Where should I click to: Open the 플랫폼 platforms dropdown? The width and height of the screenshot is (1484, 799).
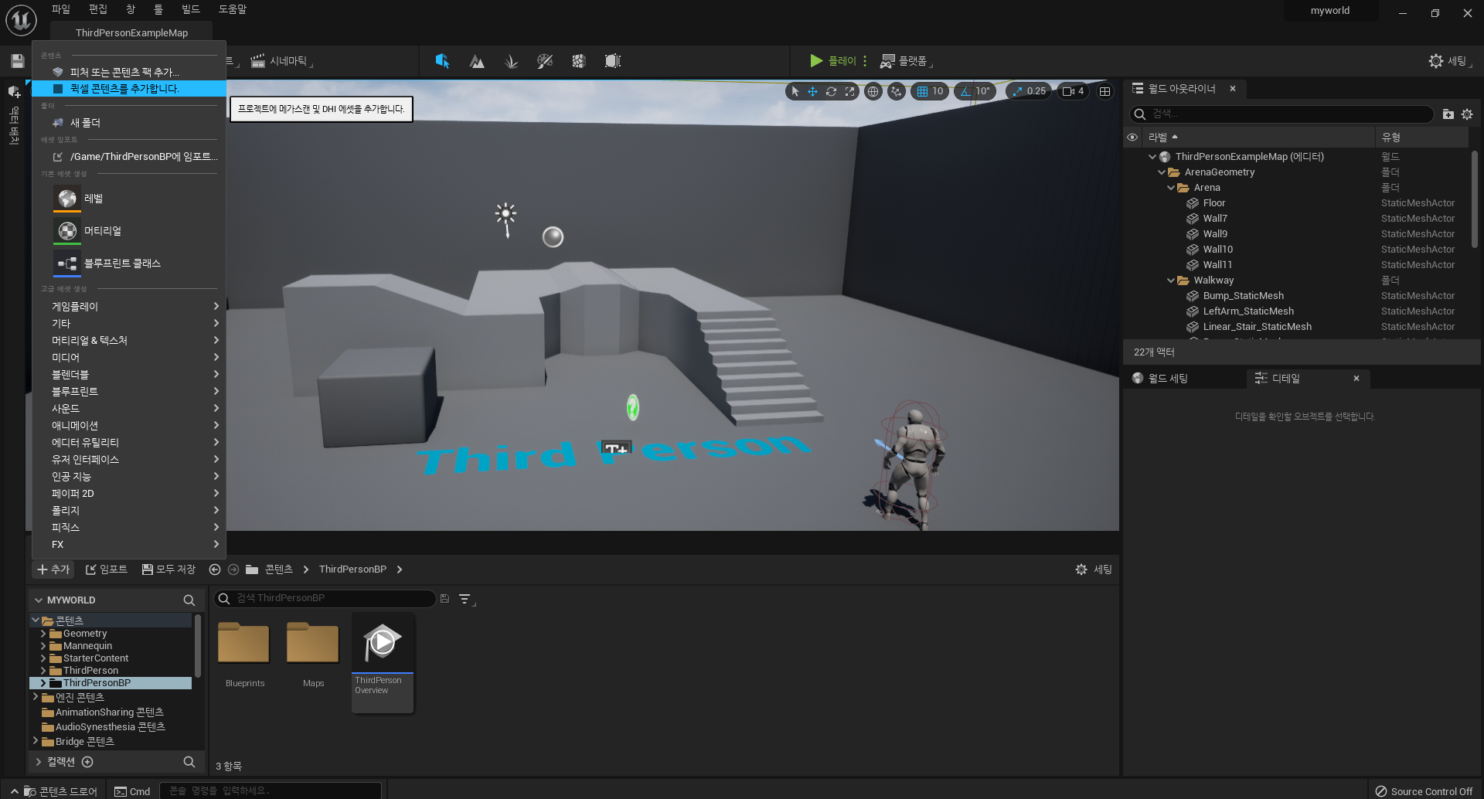(x=907, y=61)
